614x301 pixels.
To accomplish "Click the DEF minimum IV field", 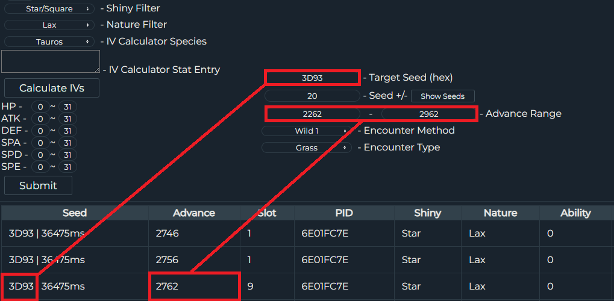I will click(x=40, y=131).
